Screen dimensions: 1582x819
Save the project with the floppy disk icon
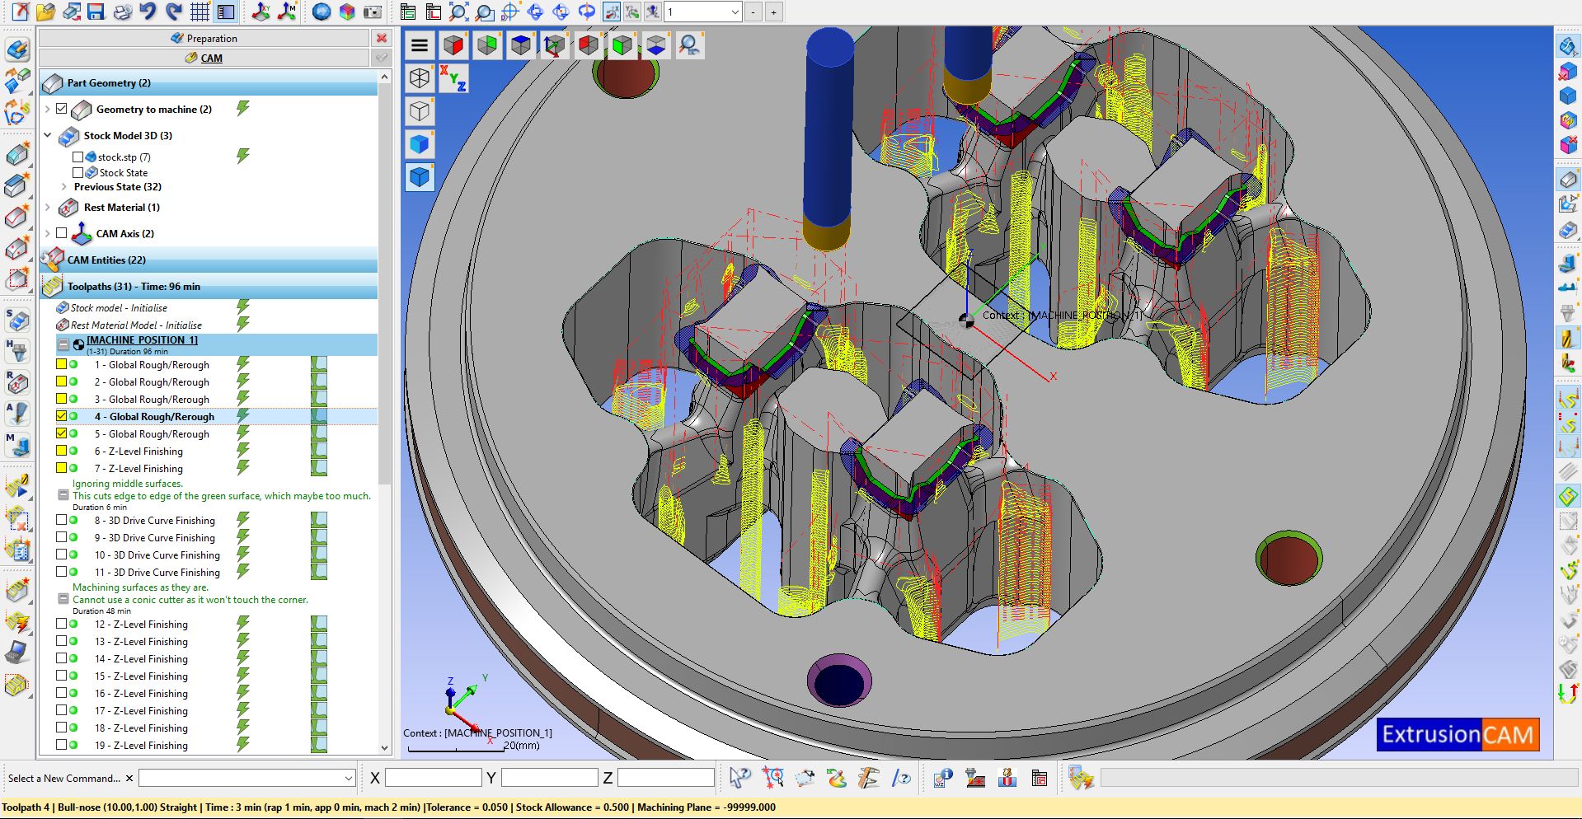pyautogui.click(x=96, y=12)
